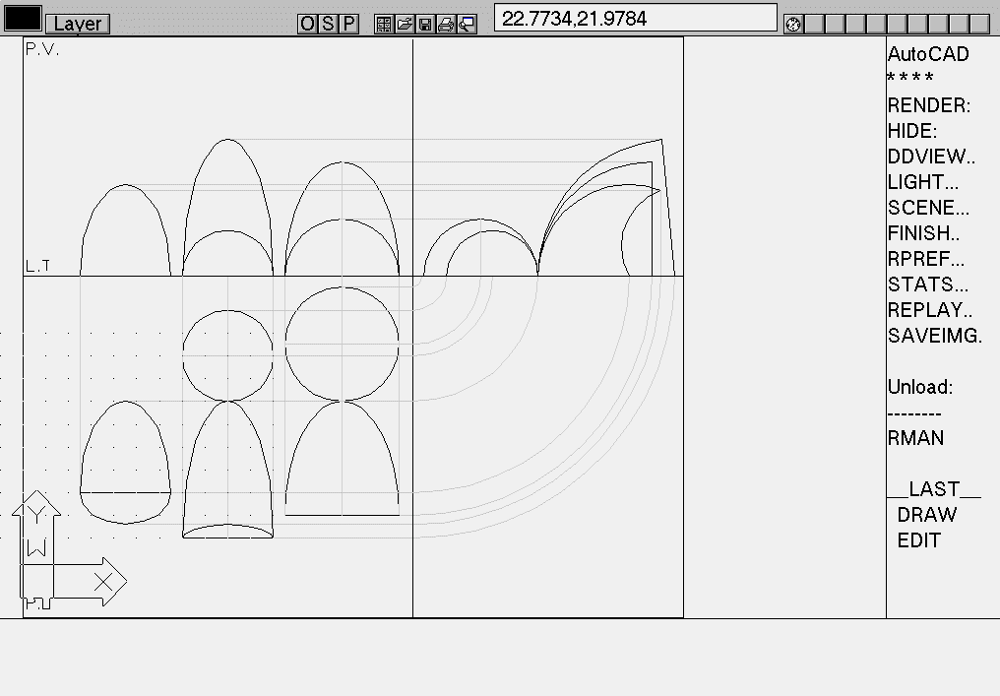Open the Aerial View magnifier icon
Viewport: 1000px width, 696px height.
467,23
